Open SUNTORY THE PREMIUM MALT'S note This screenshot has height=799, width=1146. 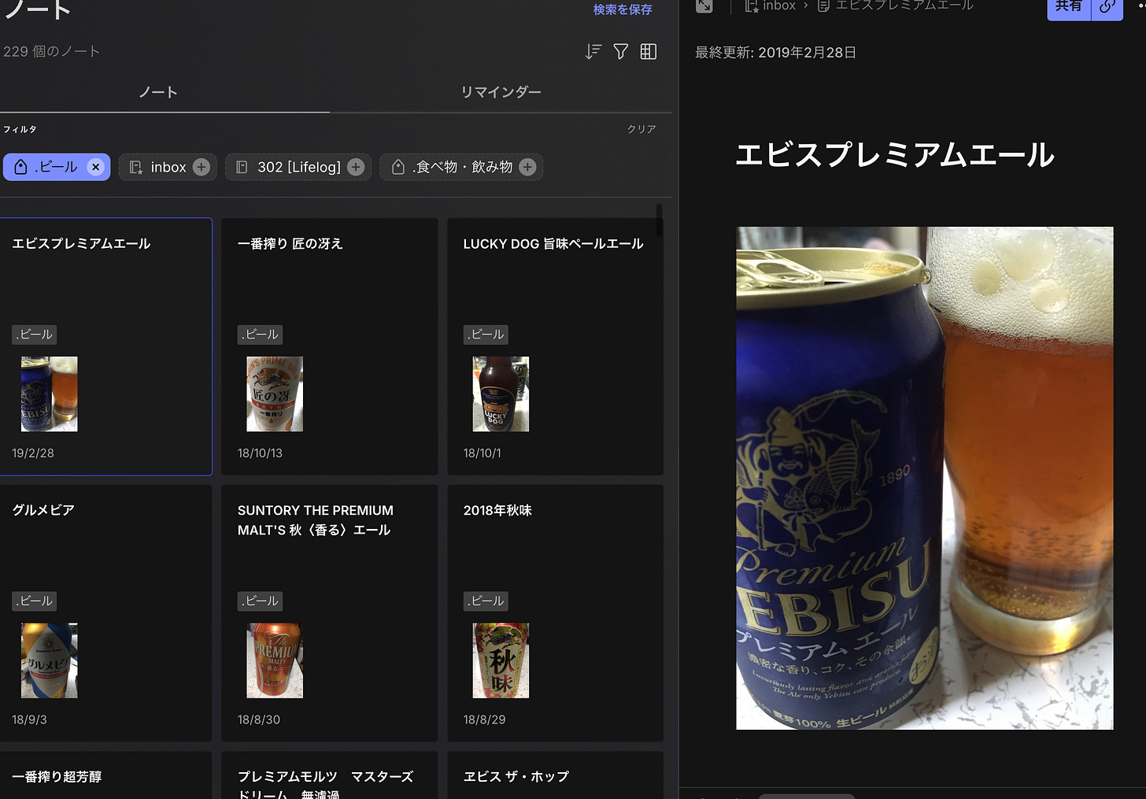(330, 613)
